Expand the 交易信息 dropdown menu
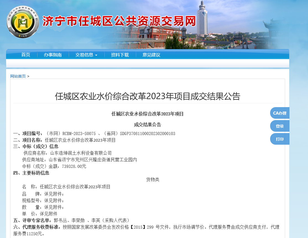 [86, 55]
